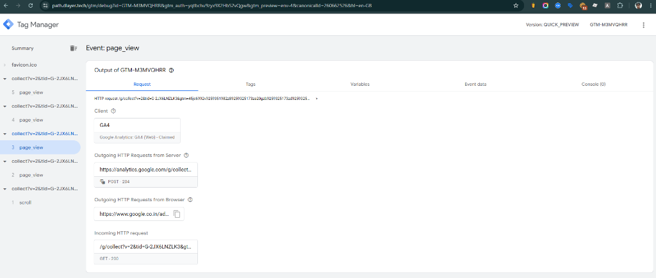Select event '5 page_view'
The height and width of the screenshot is (278, 656).
coord(40,92)
